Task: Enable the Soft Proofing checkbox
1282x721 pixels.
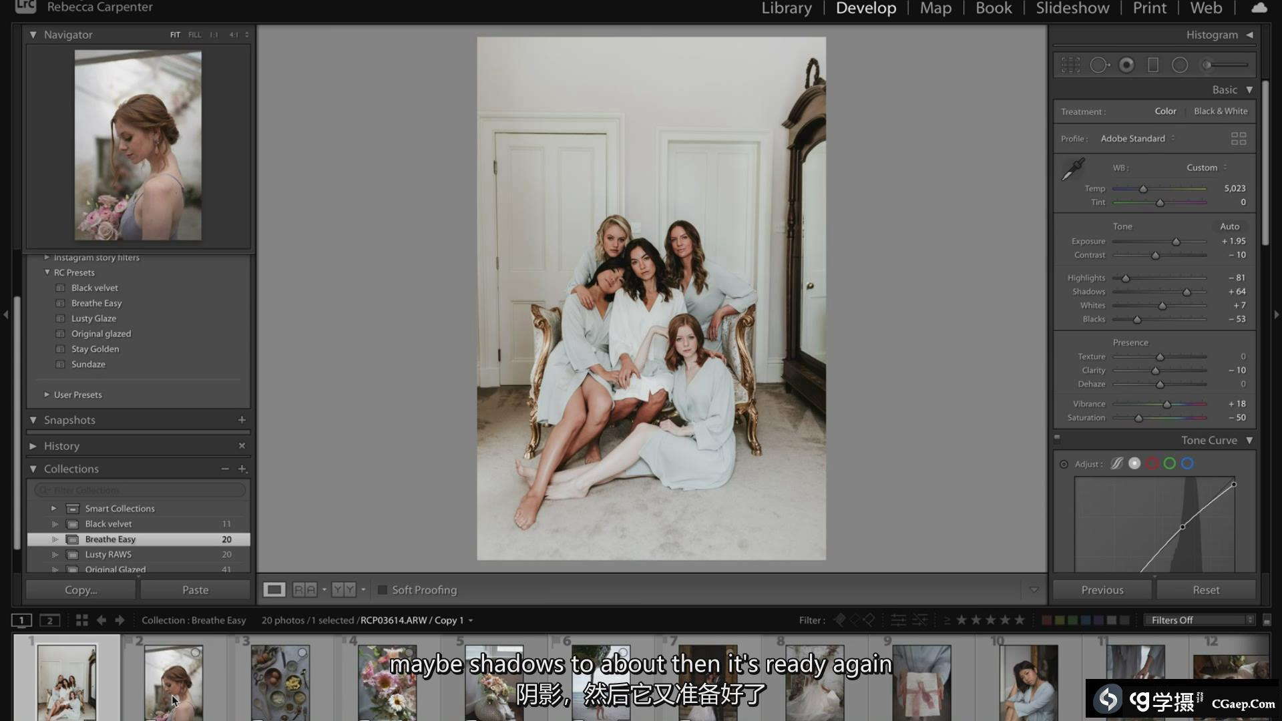Action: coord(383,590)
